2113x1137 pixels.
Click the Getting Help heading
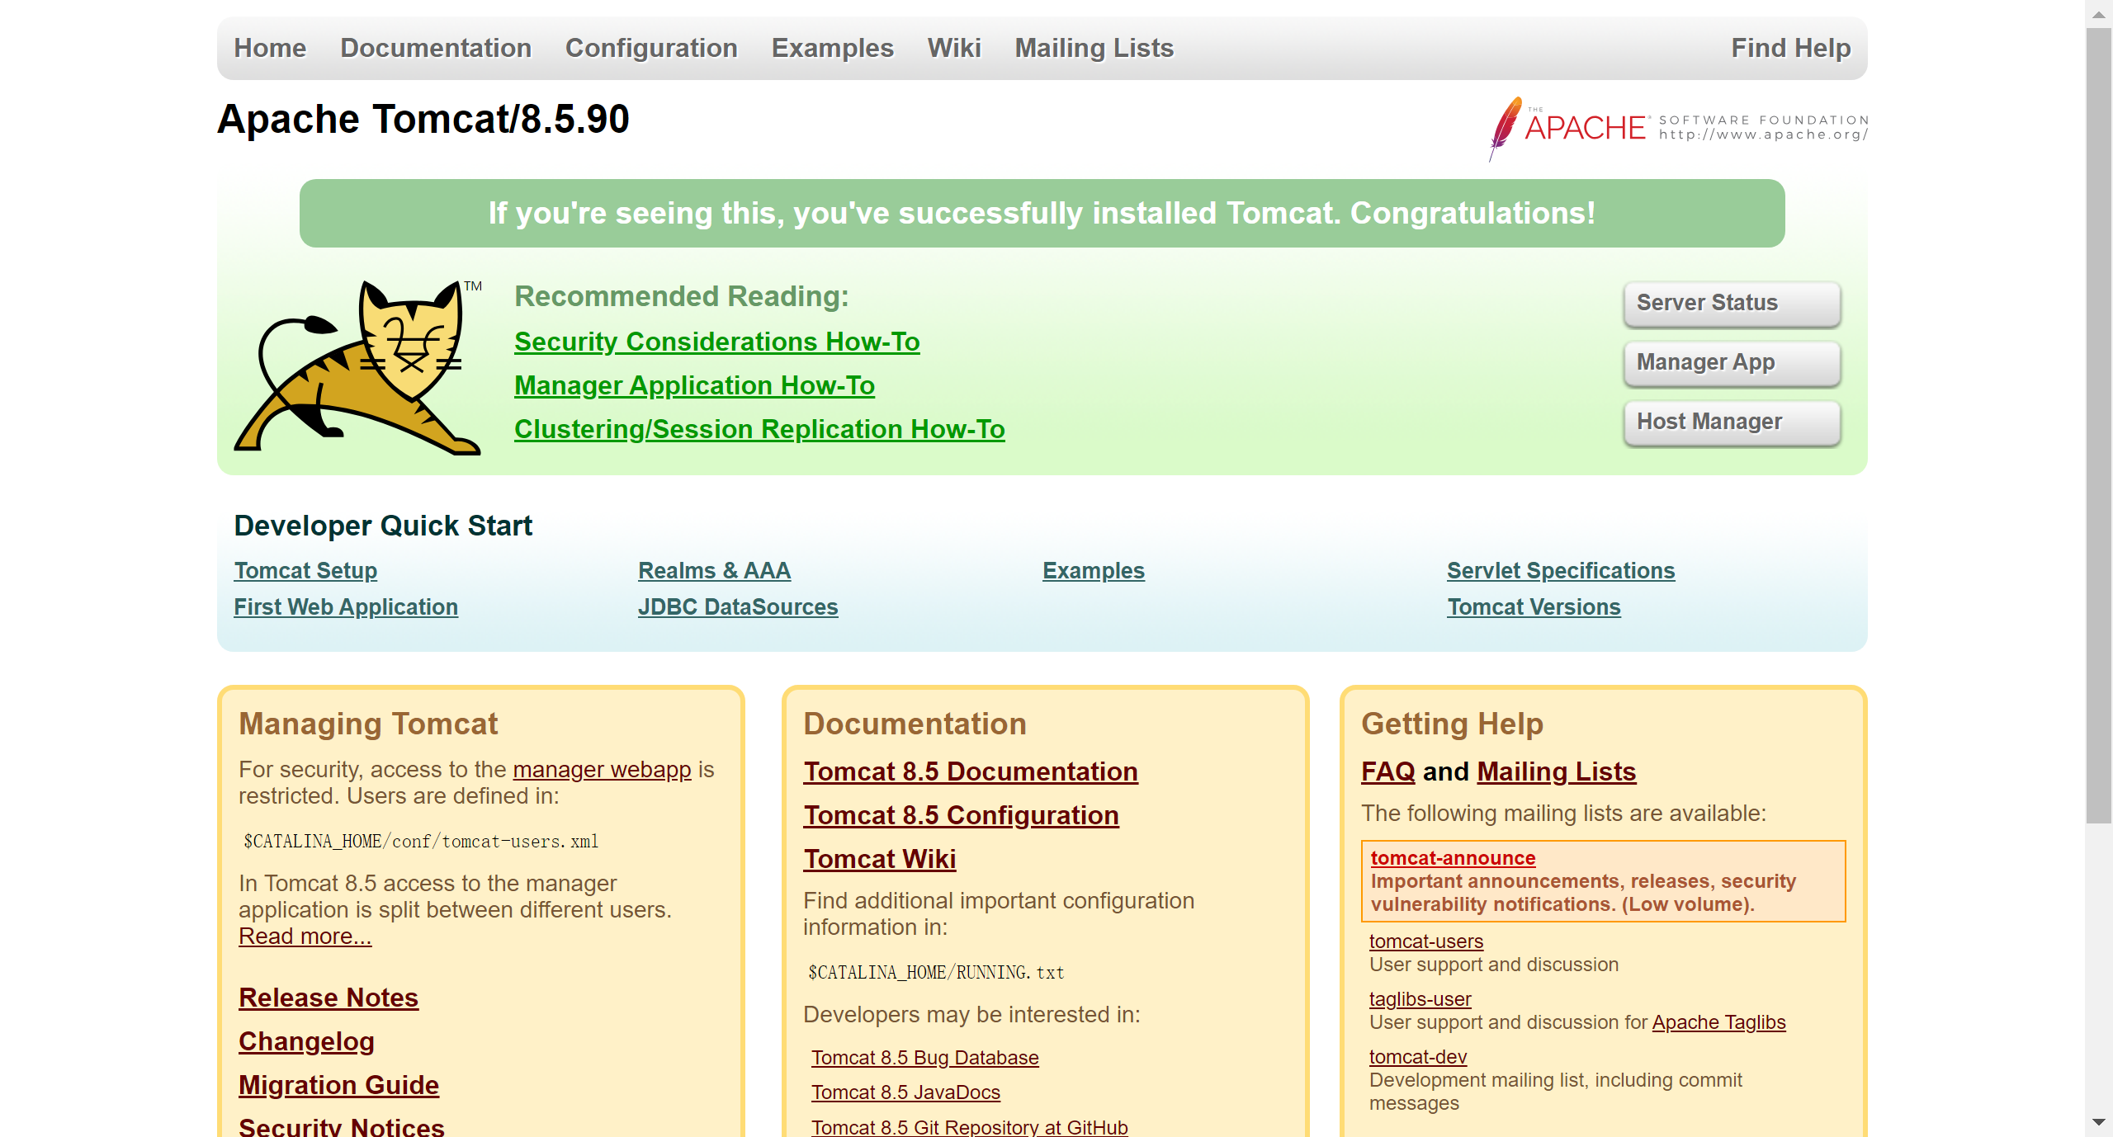(x=1452, y=724)
